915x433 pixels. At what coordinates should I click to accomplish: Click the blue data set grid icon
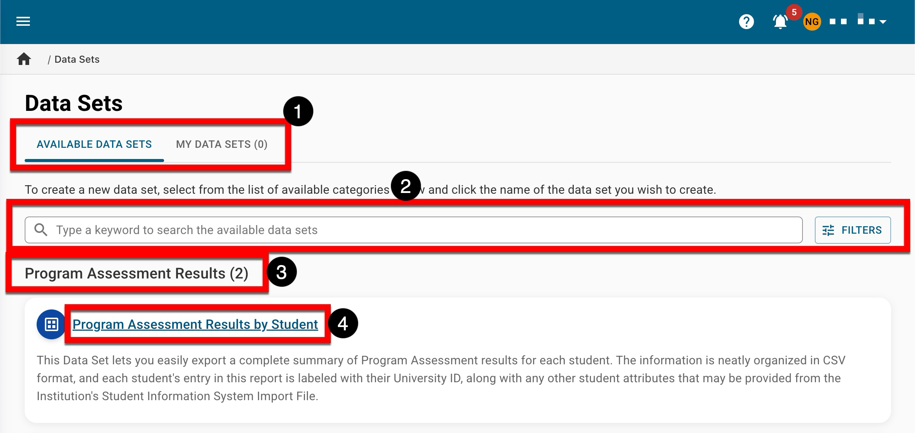51,324
